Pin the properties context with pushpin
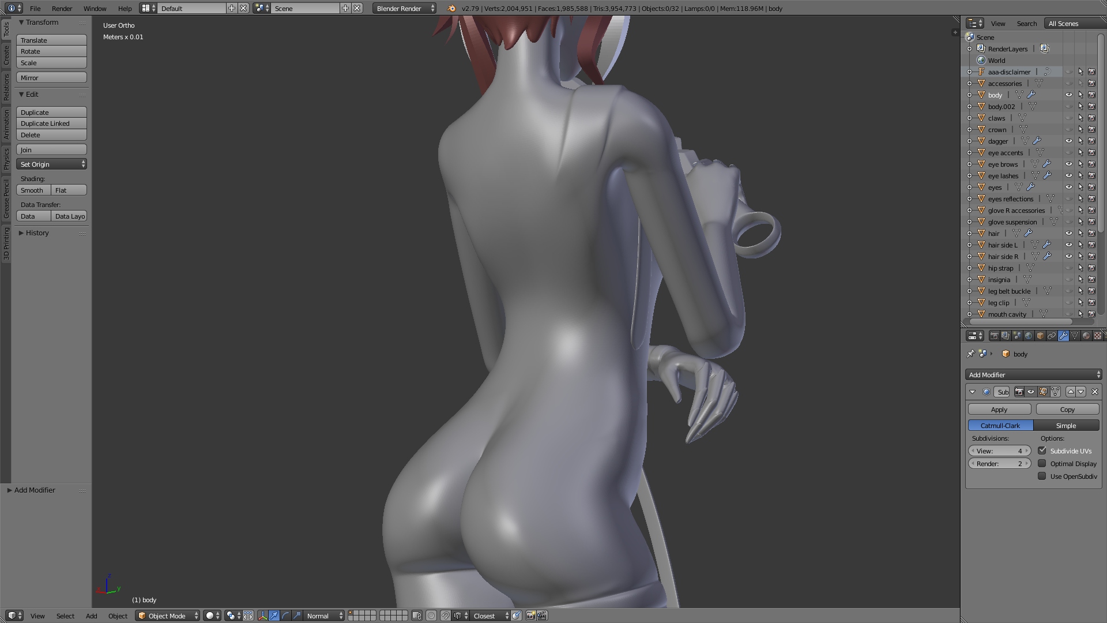 click(971, 354)
